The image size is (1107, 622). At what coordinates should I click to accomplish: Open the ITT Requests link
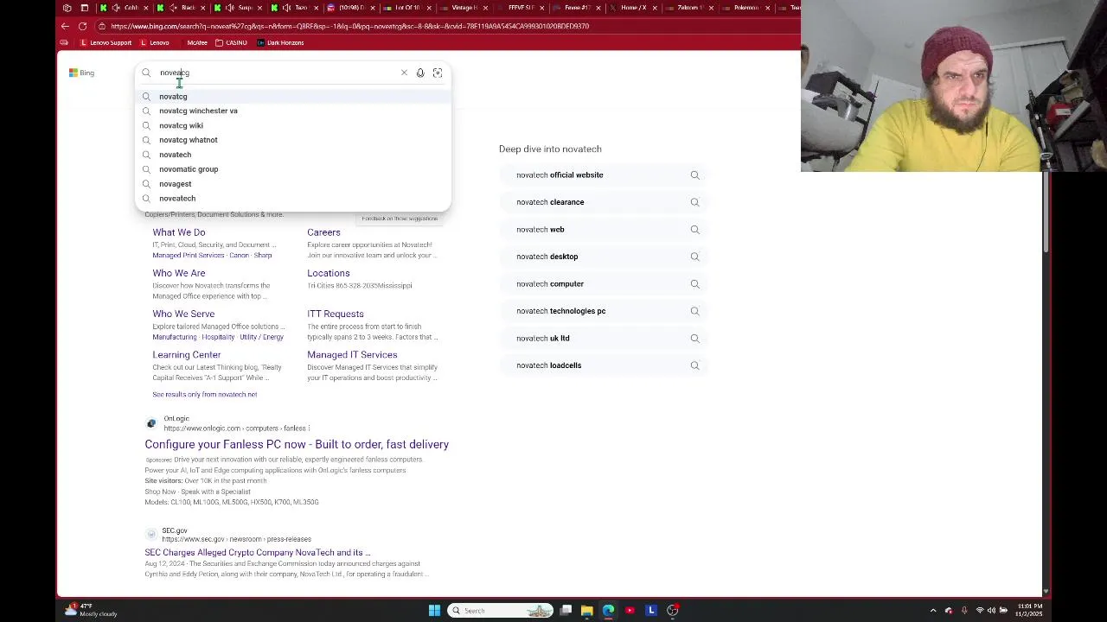coord(336,314)
